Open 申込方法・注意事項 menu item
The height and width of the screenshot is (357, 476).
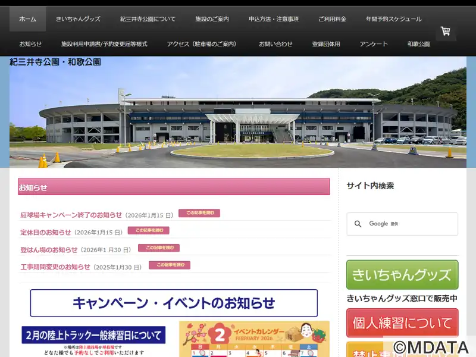coord(274,19)
